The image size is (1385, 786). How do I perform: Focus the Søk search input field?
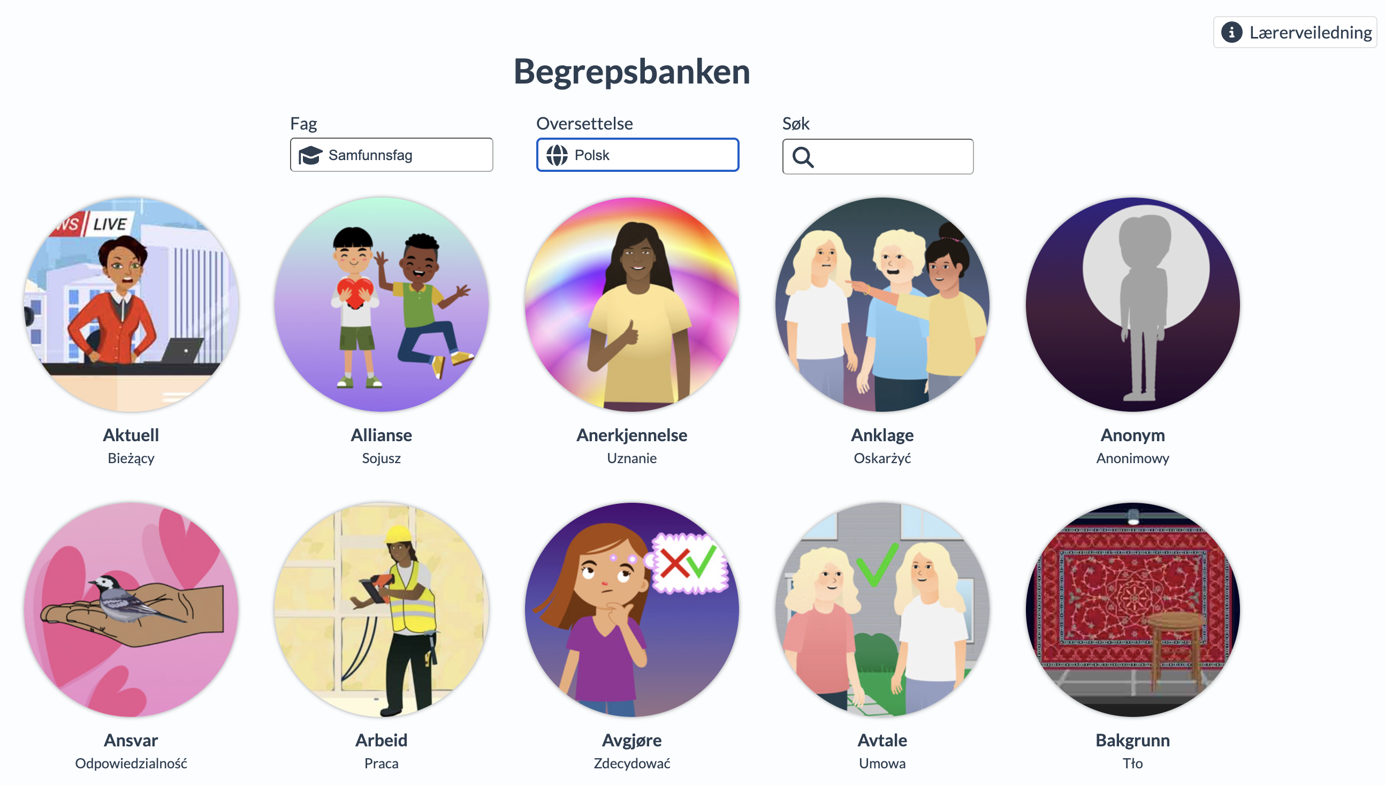pos(878,156)
